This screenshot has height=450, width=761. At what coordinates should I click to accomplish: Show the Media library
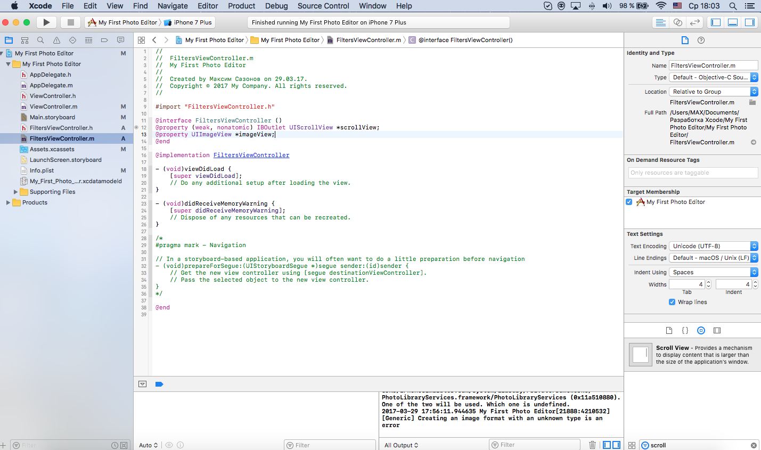coord(717,330)
